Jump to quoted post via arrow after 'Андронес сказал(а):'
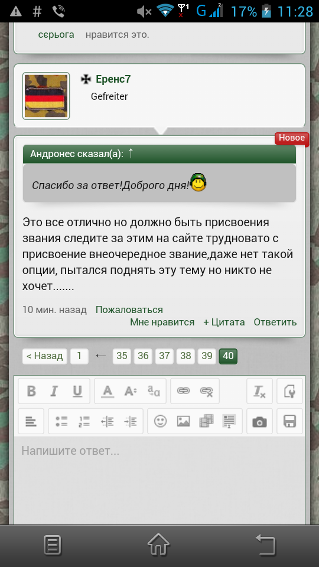The width and height of the screenshot is (319, 567). pos(131,154)
